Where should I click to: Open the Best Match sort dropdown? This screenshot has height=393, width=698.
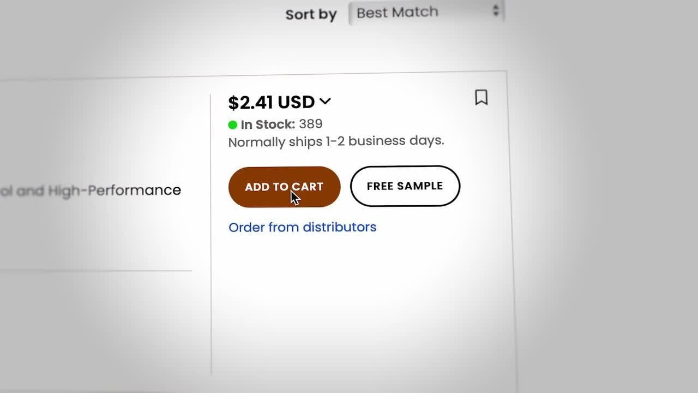(x=426, y=12)
